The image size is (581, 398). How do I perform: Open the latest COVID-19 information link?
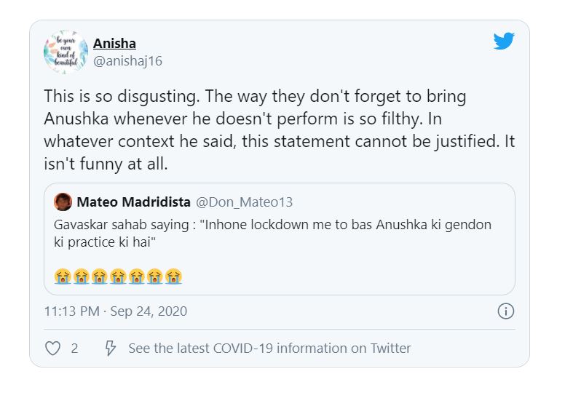(269, 349)
